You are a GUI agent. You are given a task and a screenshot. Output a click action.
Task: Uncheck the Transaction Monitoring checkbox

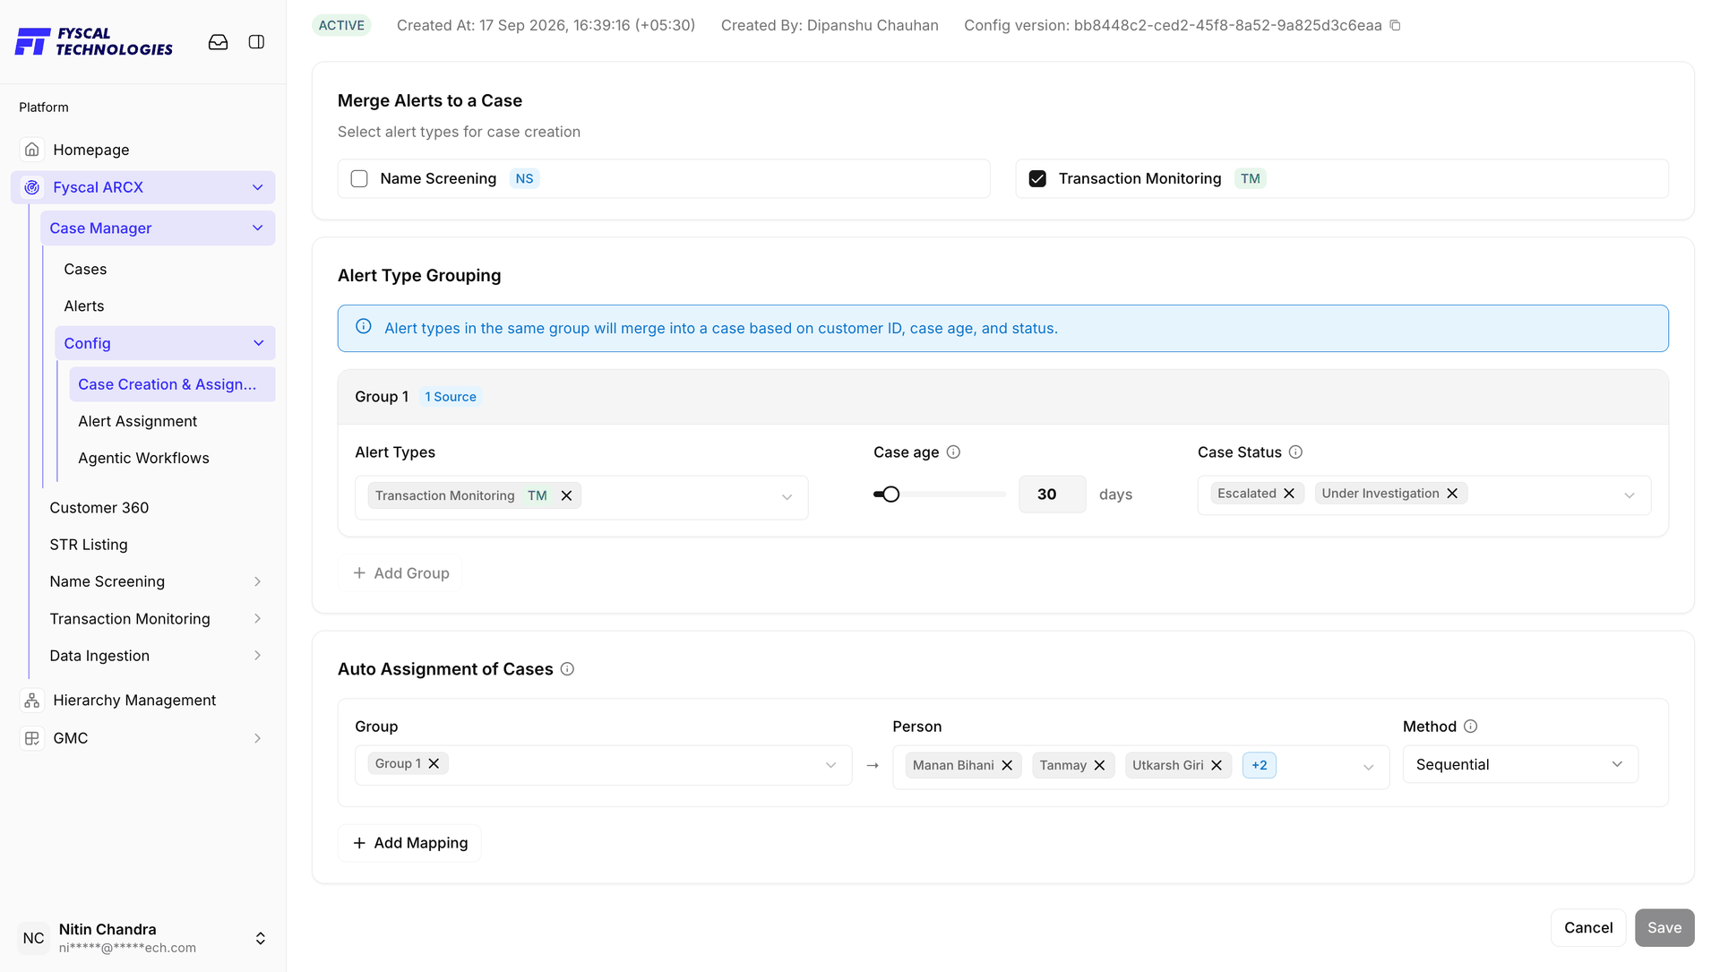[1037, 178]
